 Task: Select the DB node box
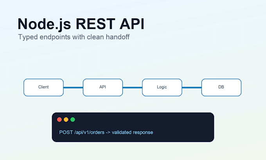[221, 87]
